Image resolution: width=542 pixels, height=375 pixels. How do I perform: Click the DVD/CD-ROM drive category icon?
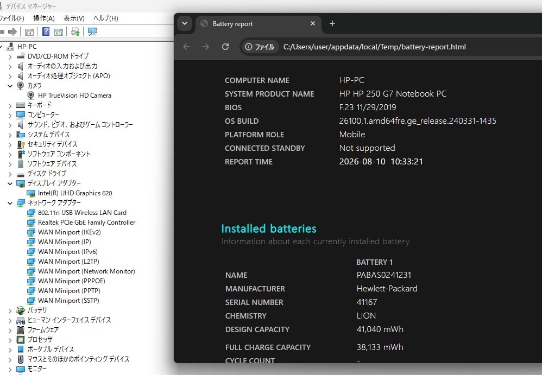(21, 56)
